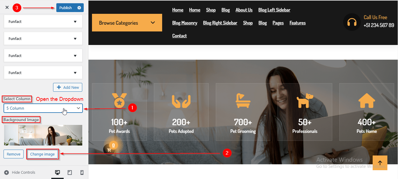Expand the first Funfact item
The image size is (398, 179).
[43, 21]
